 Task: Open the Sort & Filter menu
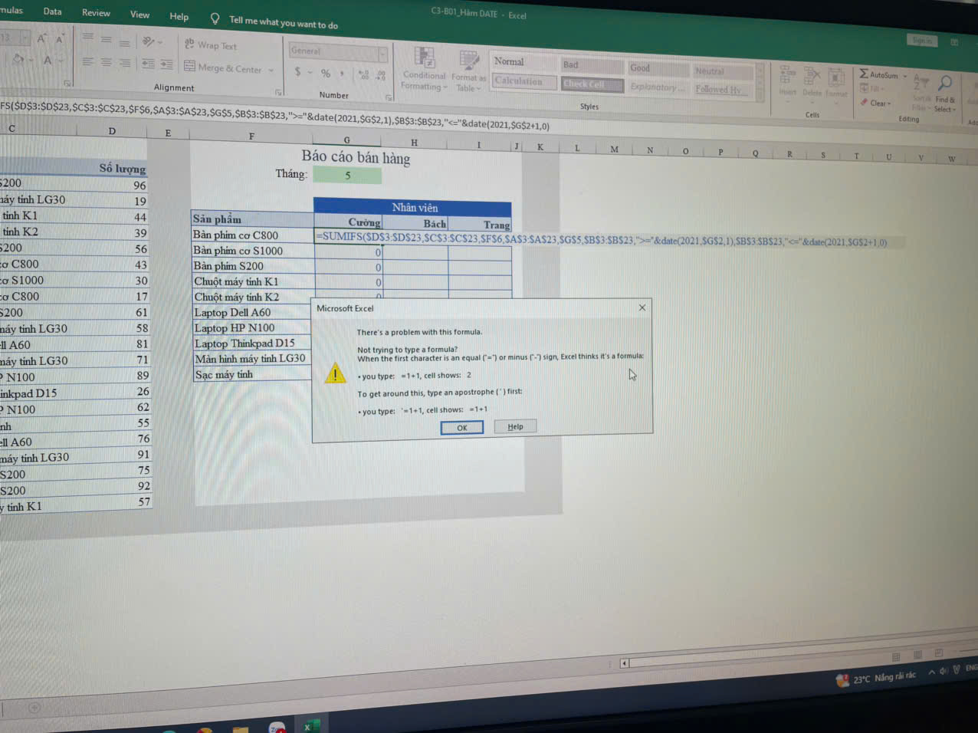[x=921, y=93]
